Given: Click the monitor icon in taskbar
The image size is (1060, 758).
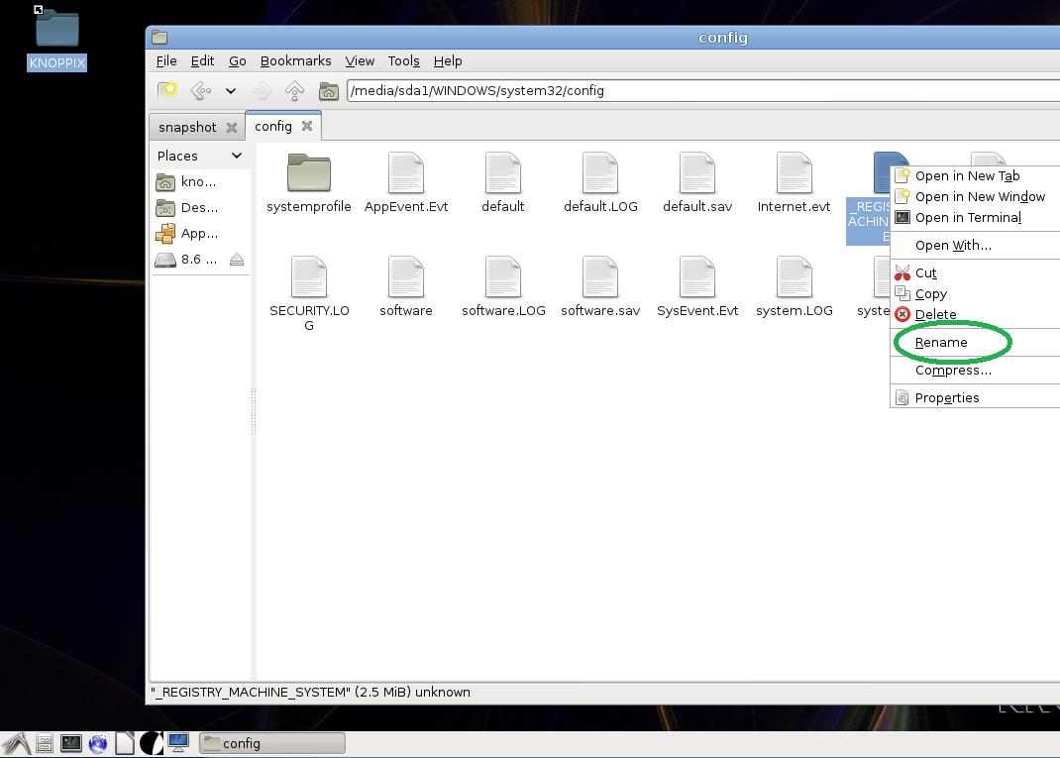Looking at the screenshot, I should pyautogui.click(x=178, y=744).
